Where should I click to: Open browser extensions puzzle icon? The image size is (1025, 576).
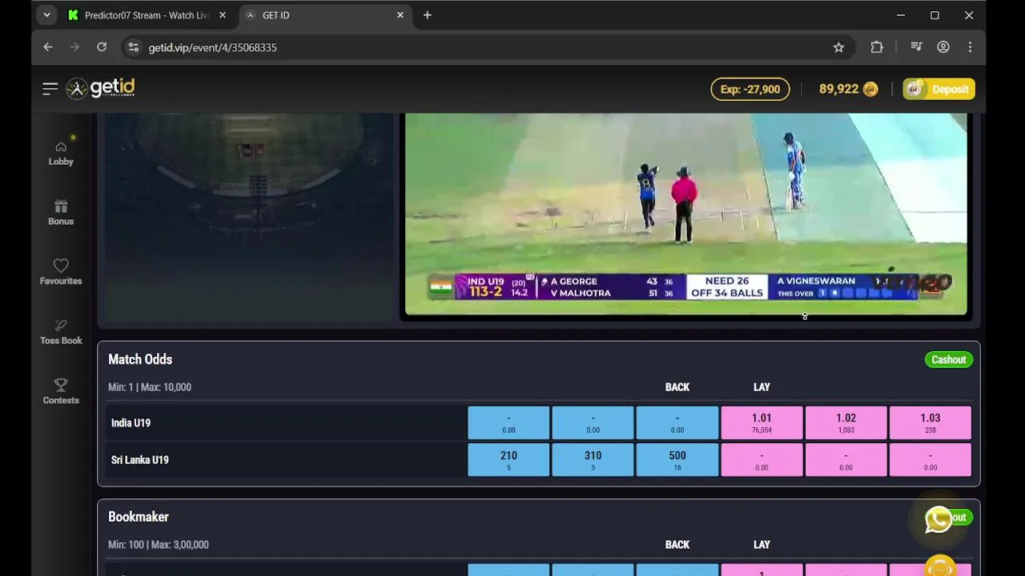point(877,47)
